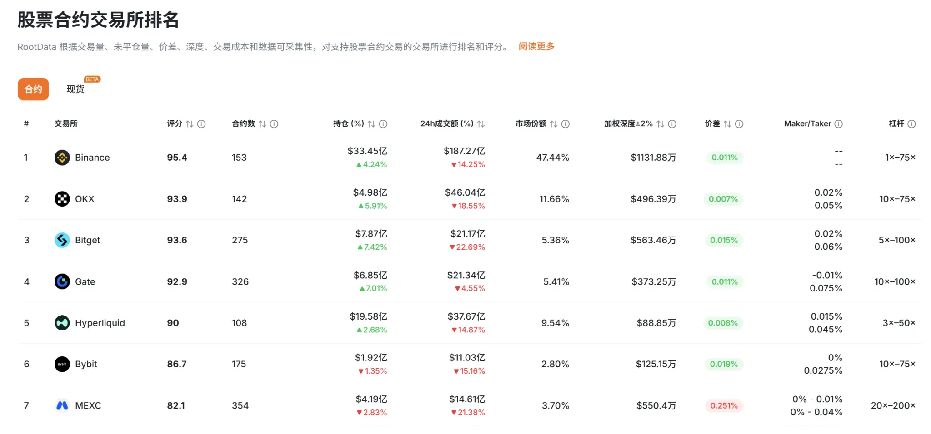Click the 0.011% spread badge for Gate
The width and height of the screenshot is (931, 434).
(x=725, y=281)
